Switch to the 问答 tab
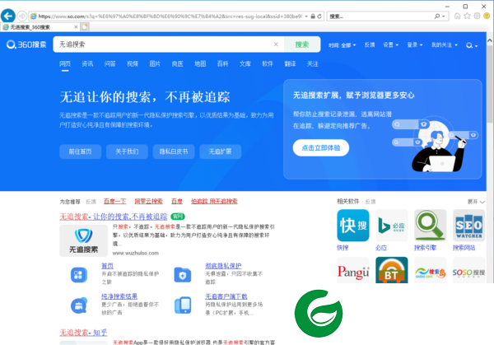The width and height of the screenshot is (494, 345). point(110,64)
